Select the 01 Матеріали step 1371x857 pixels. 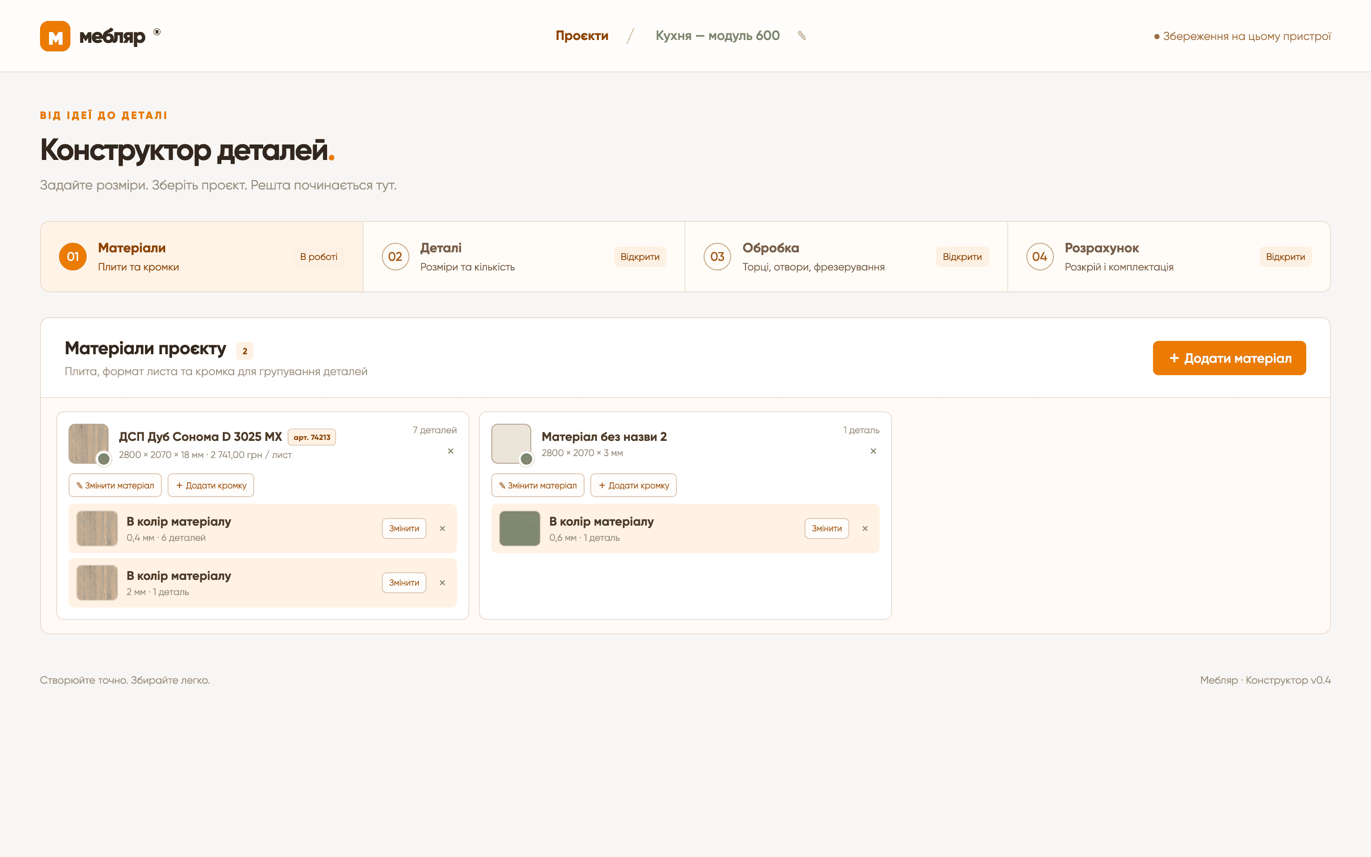click(x=202, y=257)
